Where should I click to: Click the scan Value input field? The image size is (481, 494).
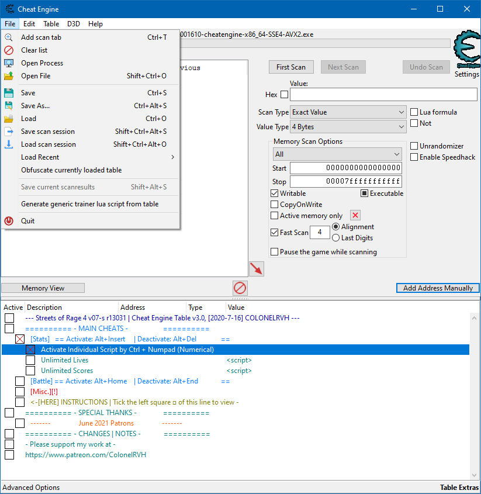(x=383, y=95)
